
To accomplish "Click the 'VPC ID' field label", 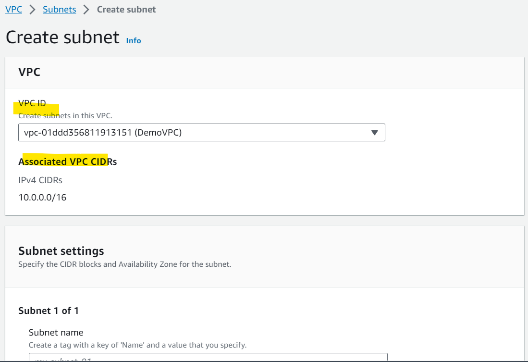I will pyautogui.click(x=32, y=103).
